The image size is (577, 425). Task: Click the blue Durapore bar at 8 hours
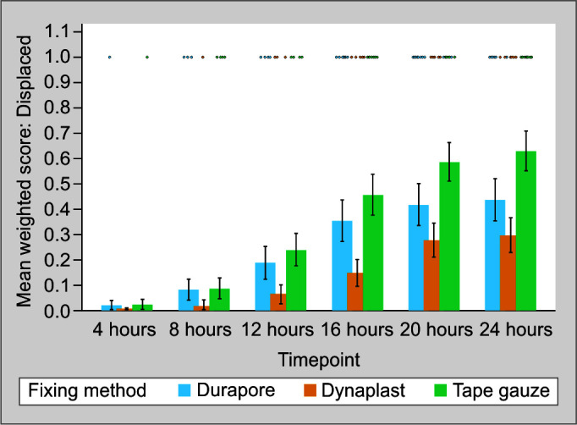click(x=189, y=300)
